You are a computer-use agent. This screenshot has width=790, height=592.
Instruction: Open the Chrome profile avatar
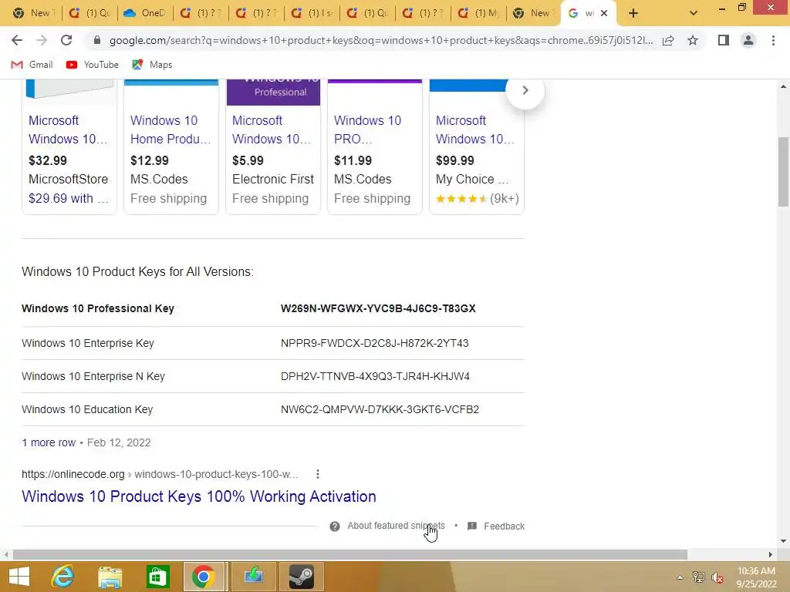tap(748, 40)
